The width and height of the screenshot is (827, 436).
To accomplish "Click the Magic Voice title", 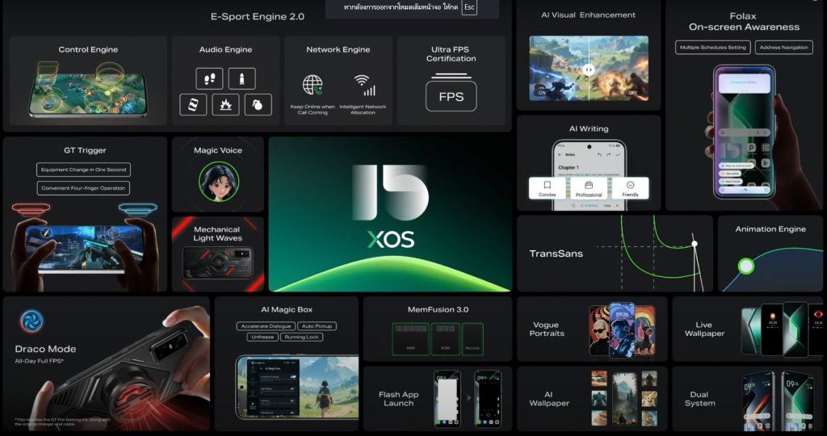I will 218,150.
